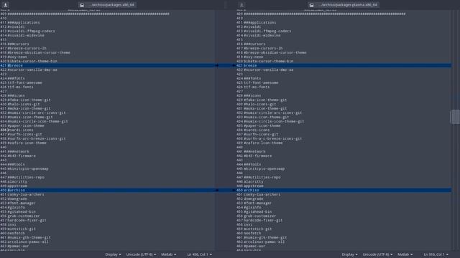Click '#vivaldi-ffmpeg-codecs' line in left pane

point(31,31)
